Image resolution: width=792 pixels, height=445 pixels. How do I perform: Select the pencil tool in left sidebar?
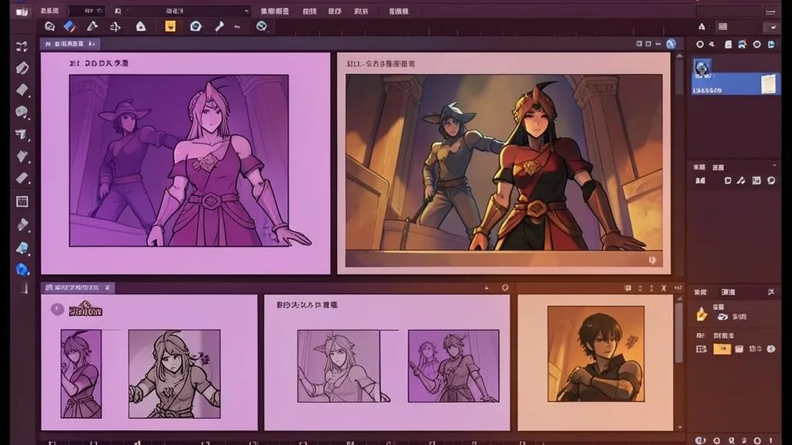click(x=22, y=67)
